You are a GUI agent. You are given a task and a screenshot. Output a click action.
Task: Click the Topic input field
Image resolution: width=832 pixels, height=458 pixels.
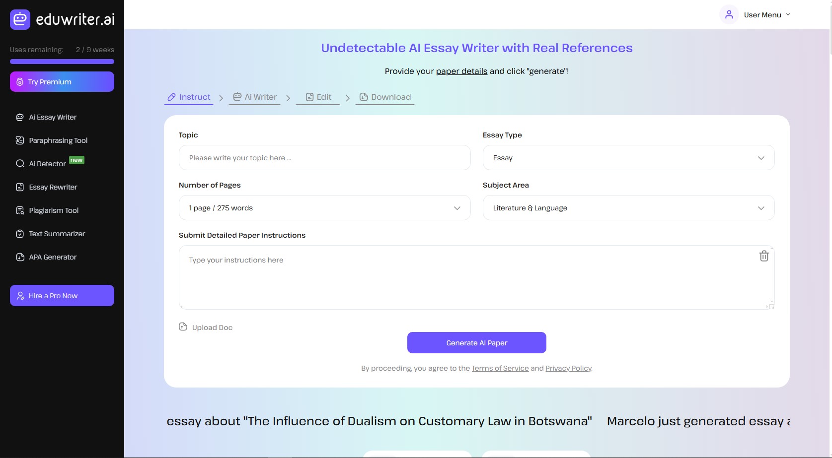tap(324, 158)
